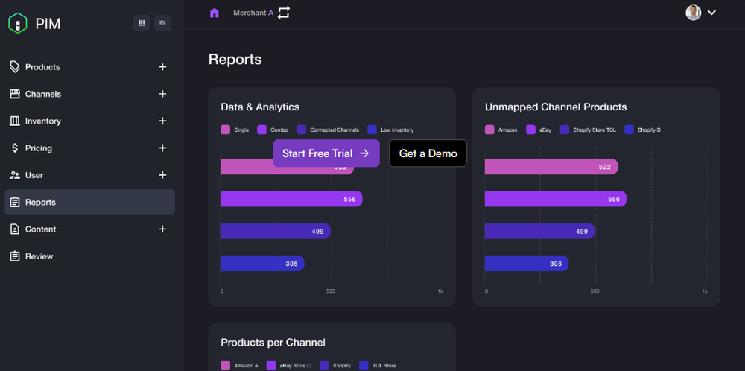Expand Products with plus icon
The image size is (745, 371).
(162, 66)
